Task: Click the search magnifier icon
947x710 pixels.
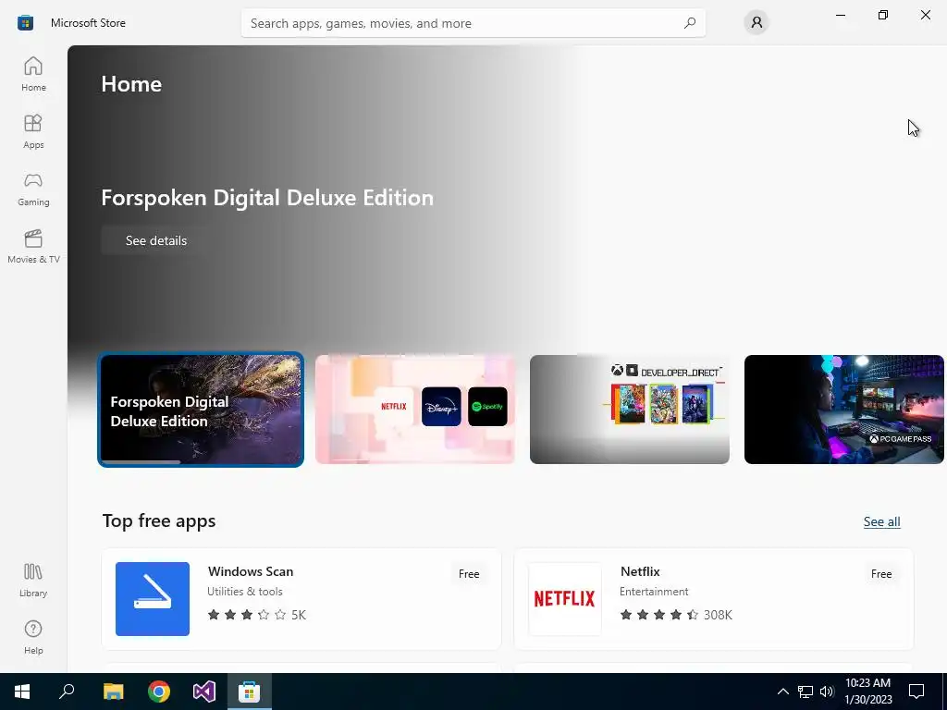Action: (690, 23)
